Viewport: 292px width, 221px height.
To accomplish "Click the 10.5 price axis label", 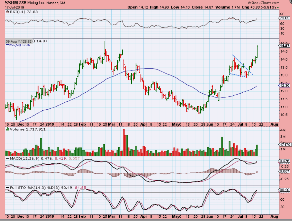I will (x=284, y=115).
